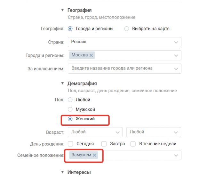Select the Выбрать на карте radio option

126,28
